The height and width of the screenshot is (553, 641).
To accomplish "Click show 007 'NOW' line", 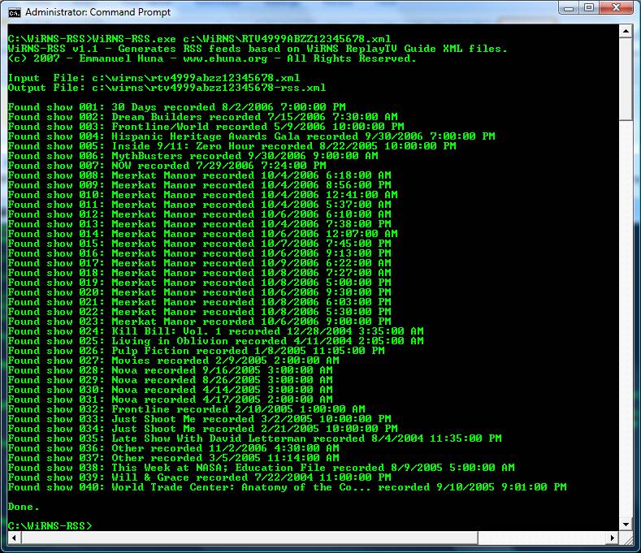I will (167, 166).
